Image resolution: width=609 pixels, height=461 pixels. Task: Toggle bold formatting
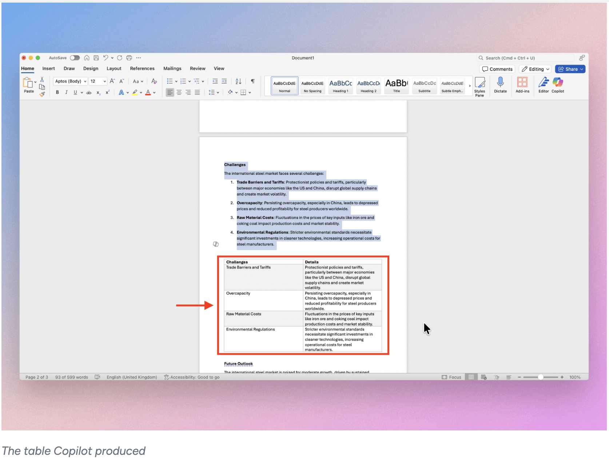pos(57,92)
